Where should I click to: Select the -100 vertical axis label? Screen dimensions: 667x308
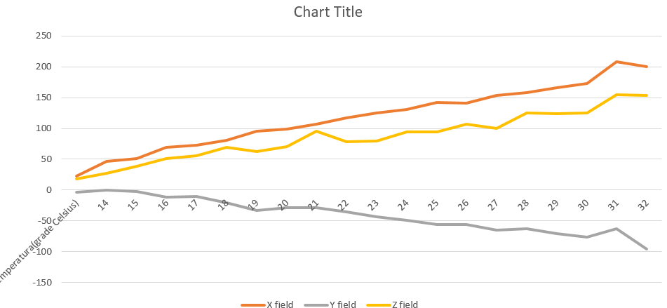[41, 251]
